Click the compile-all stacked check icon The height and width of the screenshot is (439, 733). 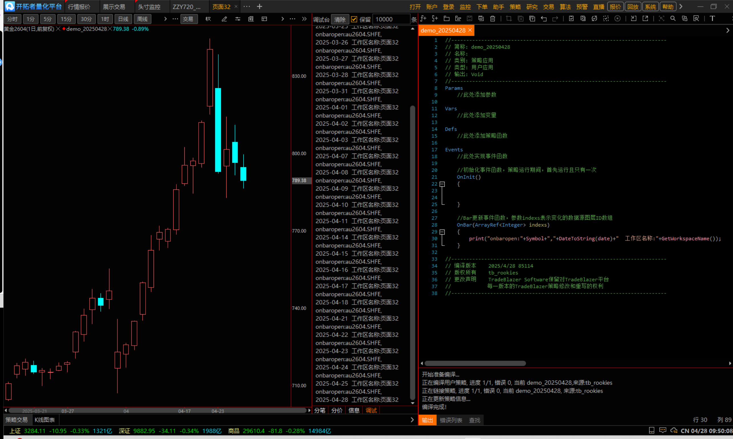(583, 19)
